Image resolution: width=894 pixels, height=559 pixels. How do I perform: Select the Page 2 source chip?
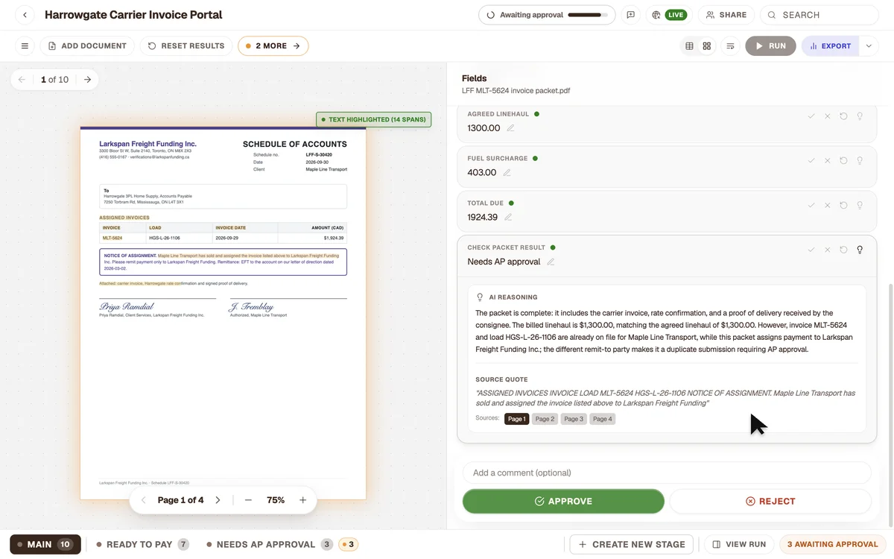[x=545, y=419]
